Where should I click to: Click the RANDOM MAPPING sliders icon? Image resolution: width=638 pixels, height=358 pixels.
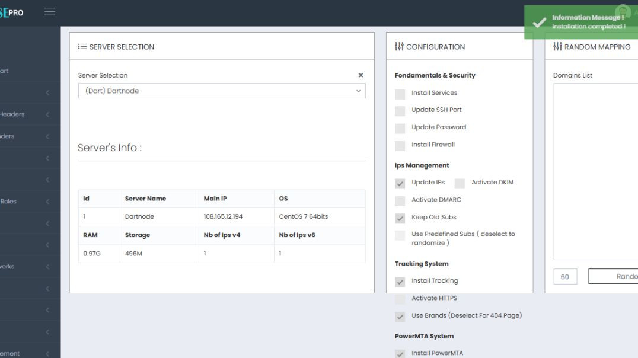coord(558,46)
